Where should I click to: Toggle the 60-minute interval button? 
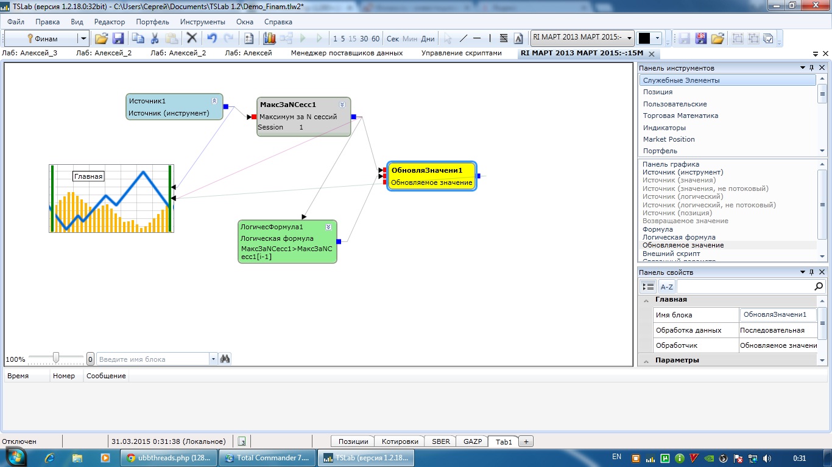375,38
